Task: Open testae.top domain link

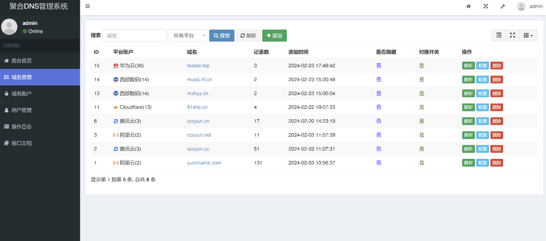Action: (x=198, y=66)
